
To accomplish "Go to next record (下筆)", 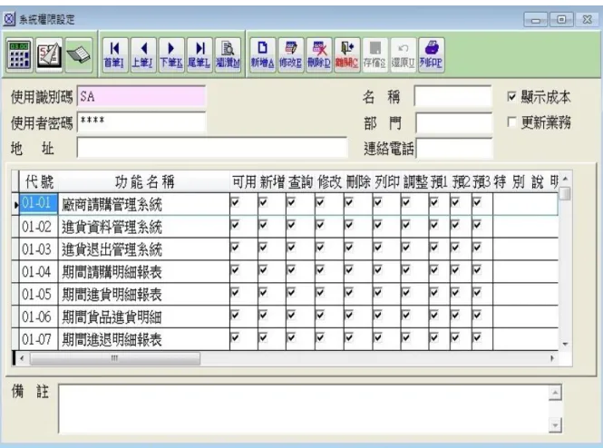I will point(171,54).
